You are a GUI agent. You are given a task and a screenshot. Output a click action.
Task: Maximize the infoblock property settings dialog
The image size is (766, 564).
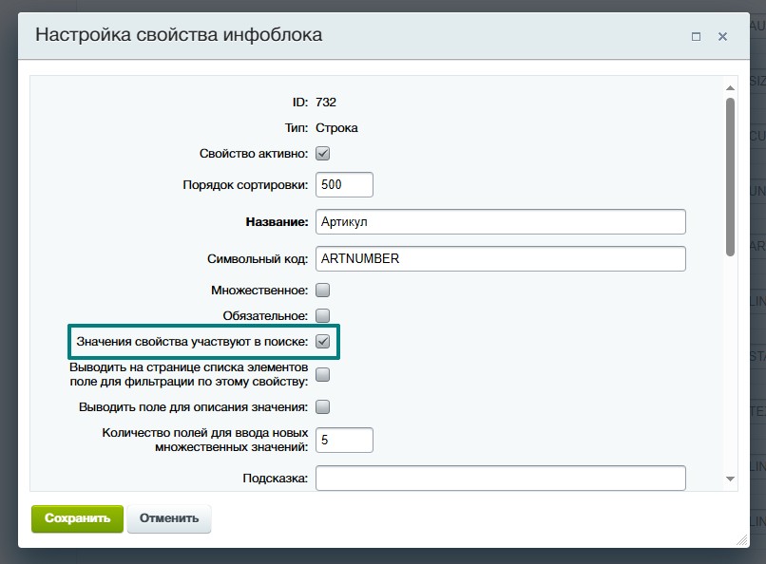click(x=696, y=36)
